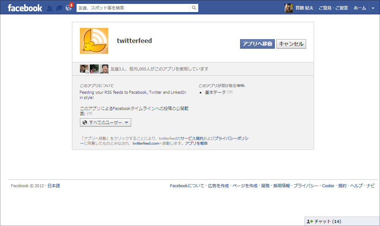380x226 pixels.
Task: Click the profile picture in header
Action: click(289, 8)
